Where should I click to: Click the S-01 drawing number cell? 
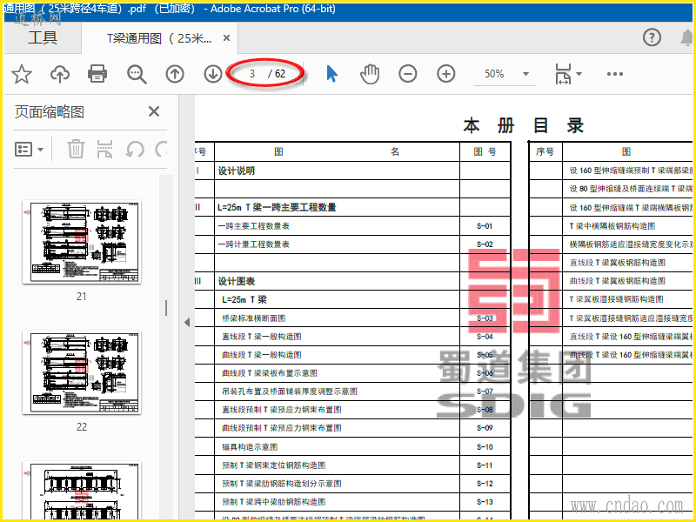coord(485,226)
